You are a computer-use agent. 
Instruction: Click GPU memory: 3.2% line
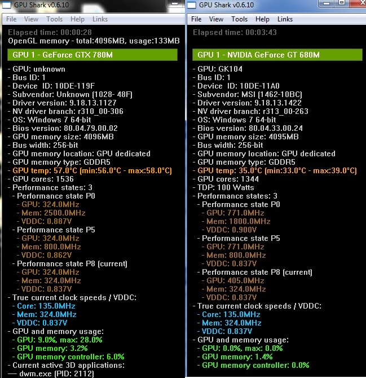coord(50,348)
